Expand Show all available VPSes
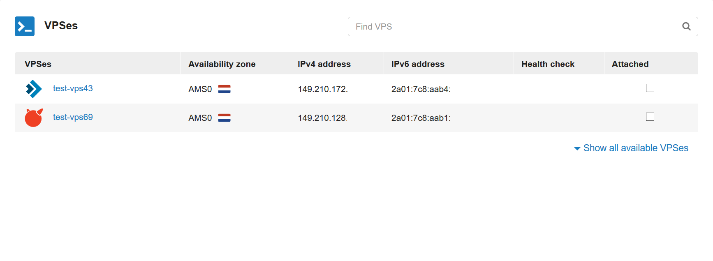Viewport: 713px width, 261px height. [x=636, y=148]
